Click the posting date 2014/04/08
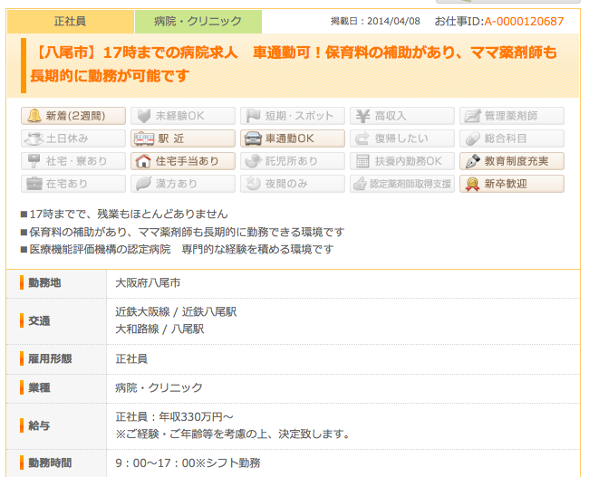 [x=393, y=22]
